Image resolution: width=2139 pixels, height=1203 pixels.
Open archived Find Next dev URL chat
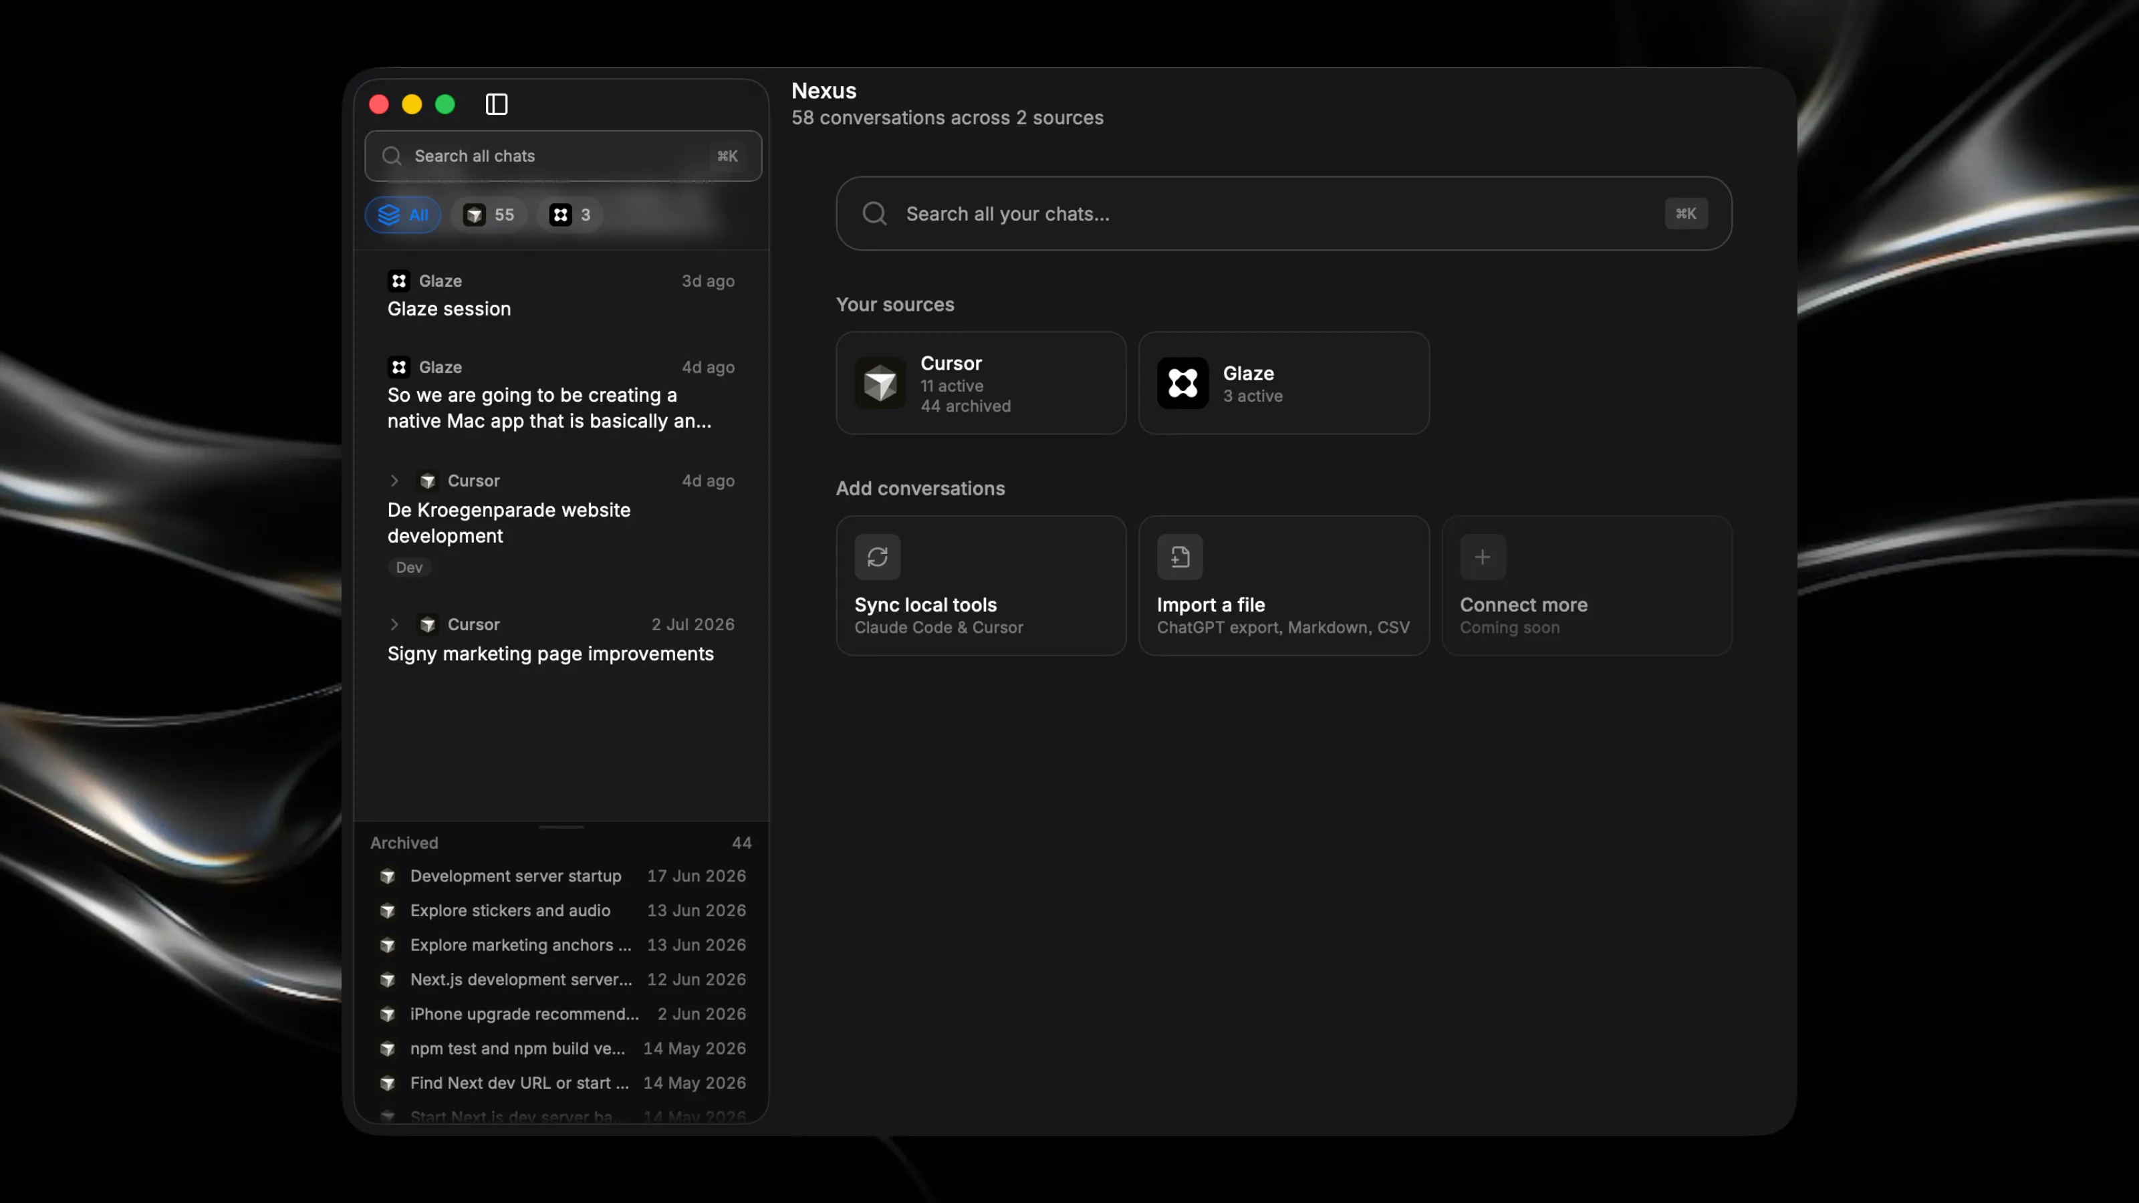click(x=561, y=1083)
